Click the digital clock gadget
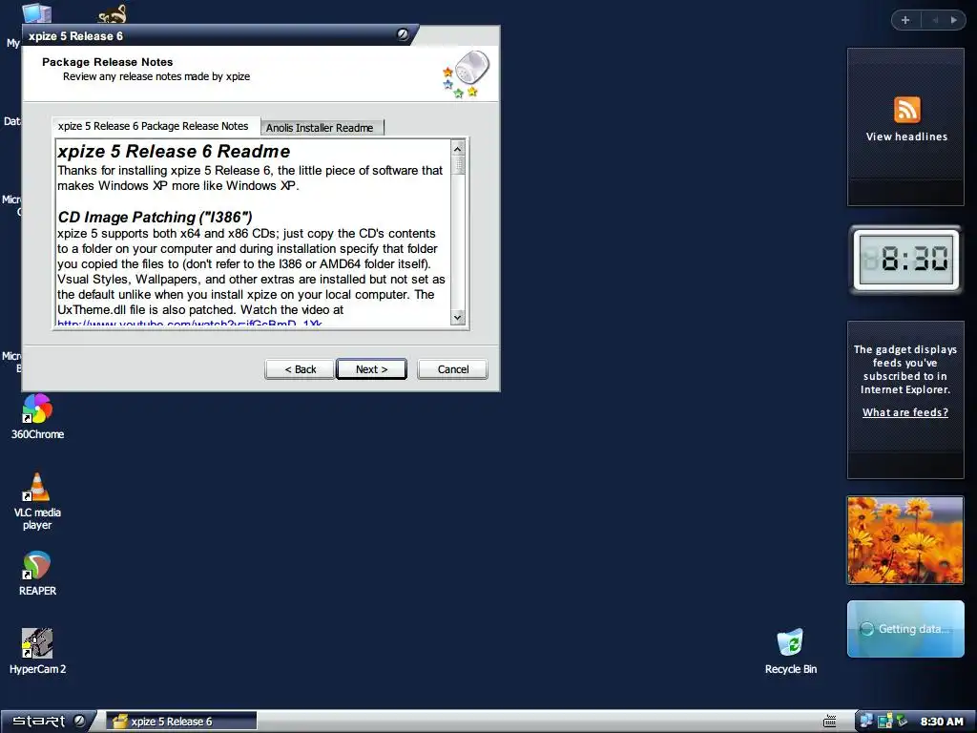The height and width of the screenshot is (733, 977). [x=906, y=260]
